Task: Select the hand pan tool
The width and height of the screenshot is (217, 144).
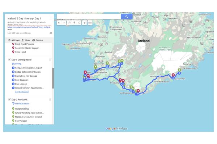Action: coord(69,23)
